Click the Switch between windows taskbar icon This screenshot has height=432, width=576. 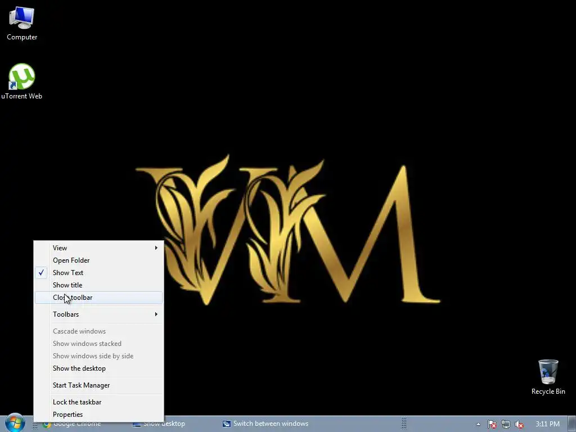click(x=227, y=424)
